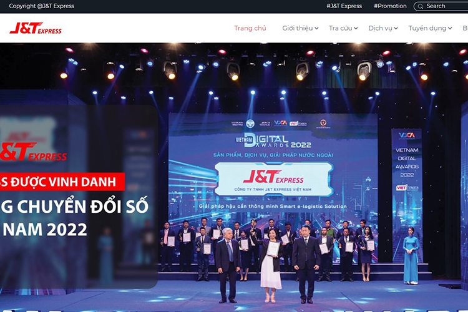Click the NAM 2022 headline text
This screenshot has width=468, height=312.
45,229
